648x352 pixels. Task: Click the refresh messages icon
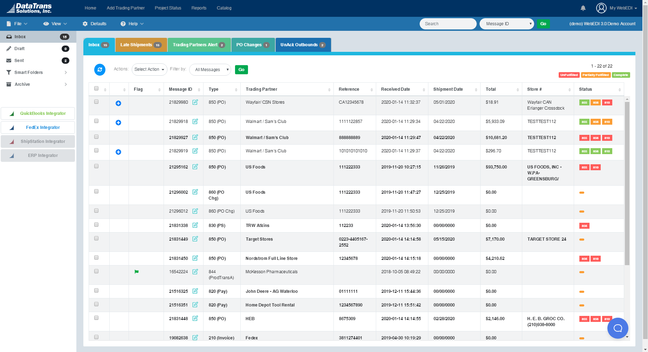(100, 70)
